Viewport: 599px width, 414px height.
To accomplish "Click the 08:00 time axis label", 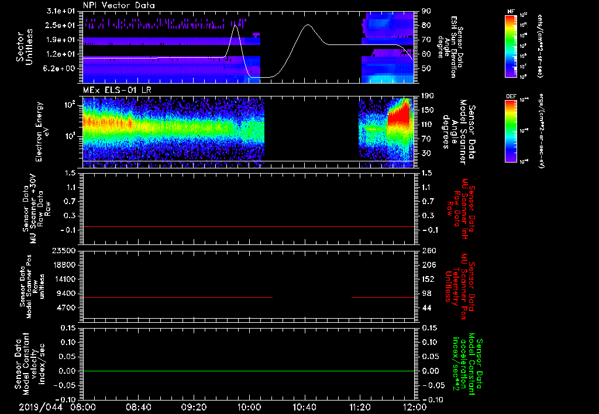I will coord(84,407).
